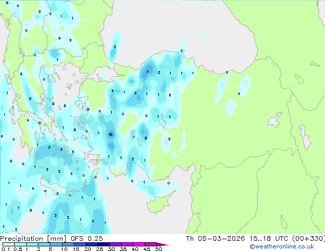This screenshot has height=251, width=325.
Task: Click the '50' legend scale label
Action: pos(158,249)
